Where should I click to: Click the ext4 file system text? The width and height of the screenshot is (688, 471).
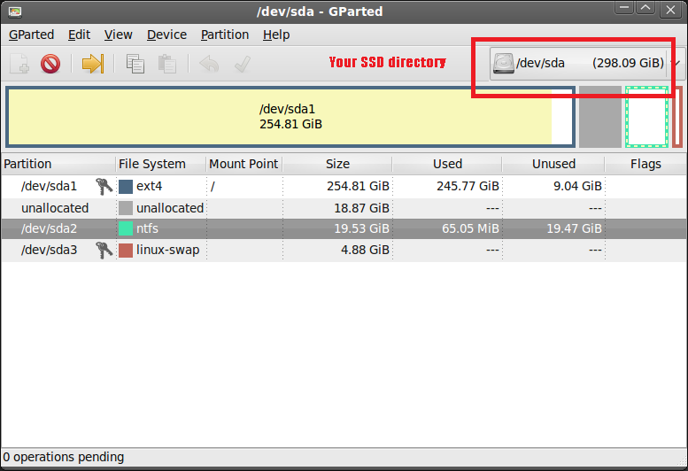pyautogui.click(x=149, y=187)
